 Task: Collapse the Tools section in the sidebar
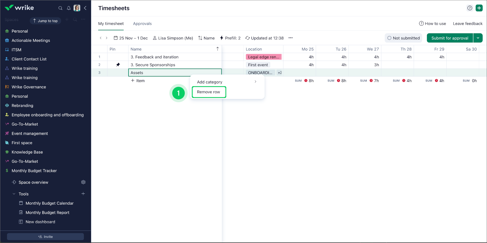14,194
